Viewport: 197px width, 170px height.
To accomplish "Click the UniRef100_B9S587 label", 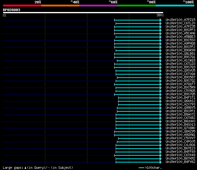I will coord(180,77).
